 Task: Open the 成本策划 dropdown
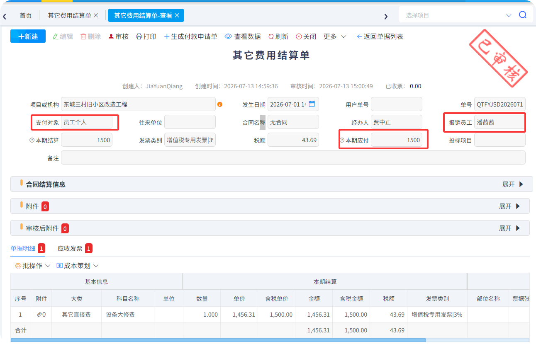(78, 266)
